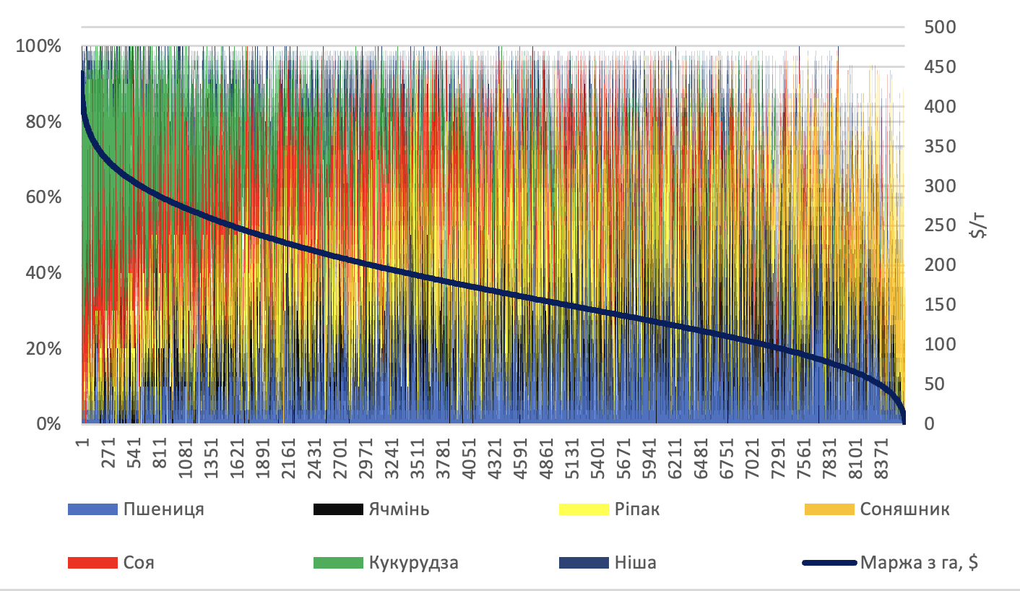Click the 1351 label on the horizontal axis
The image size is (1020, 591).
(x=212, y=458)
